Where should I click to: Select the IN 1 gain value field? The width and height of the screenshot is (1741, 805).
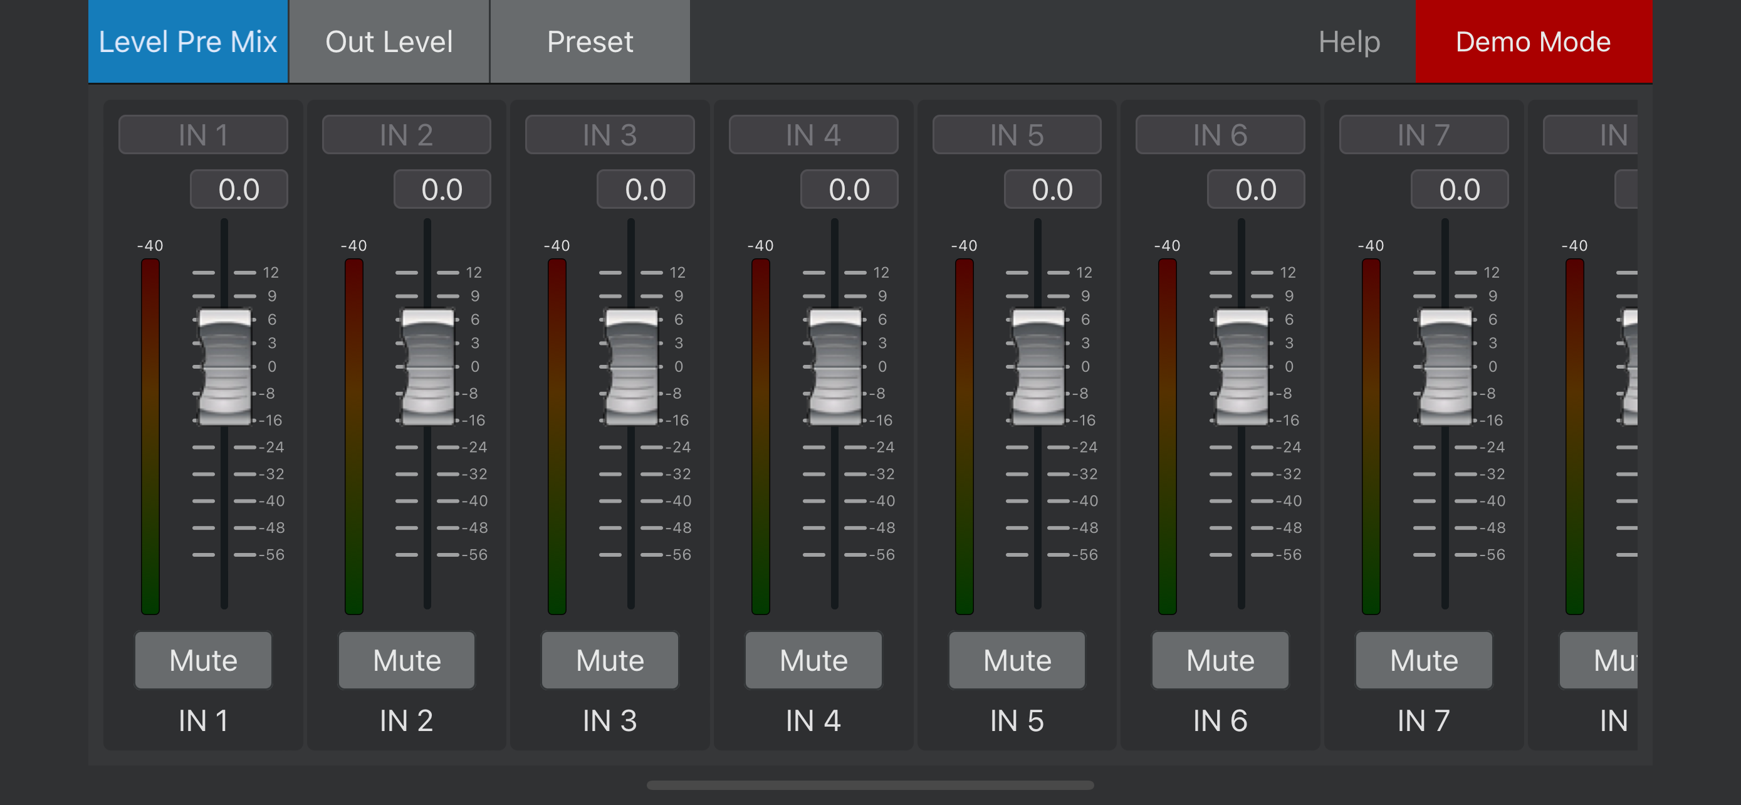[x=239, y=189]
